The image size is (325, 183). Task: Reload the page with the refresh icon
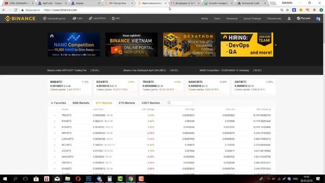click(16, 10)
